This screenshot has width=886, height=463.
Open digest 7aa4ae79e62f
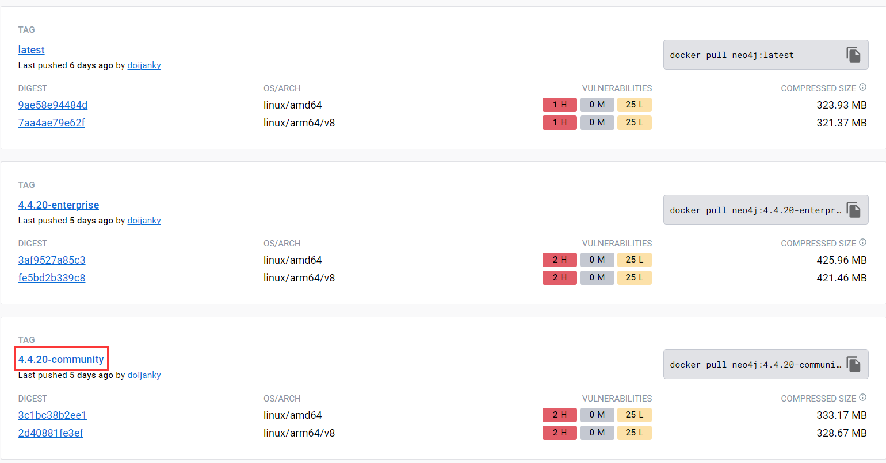point(52,123)
